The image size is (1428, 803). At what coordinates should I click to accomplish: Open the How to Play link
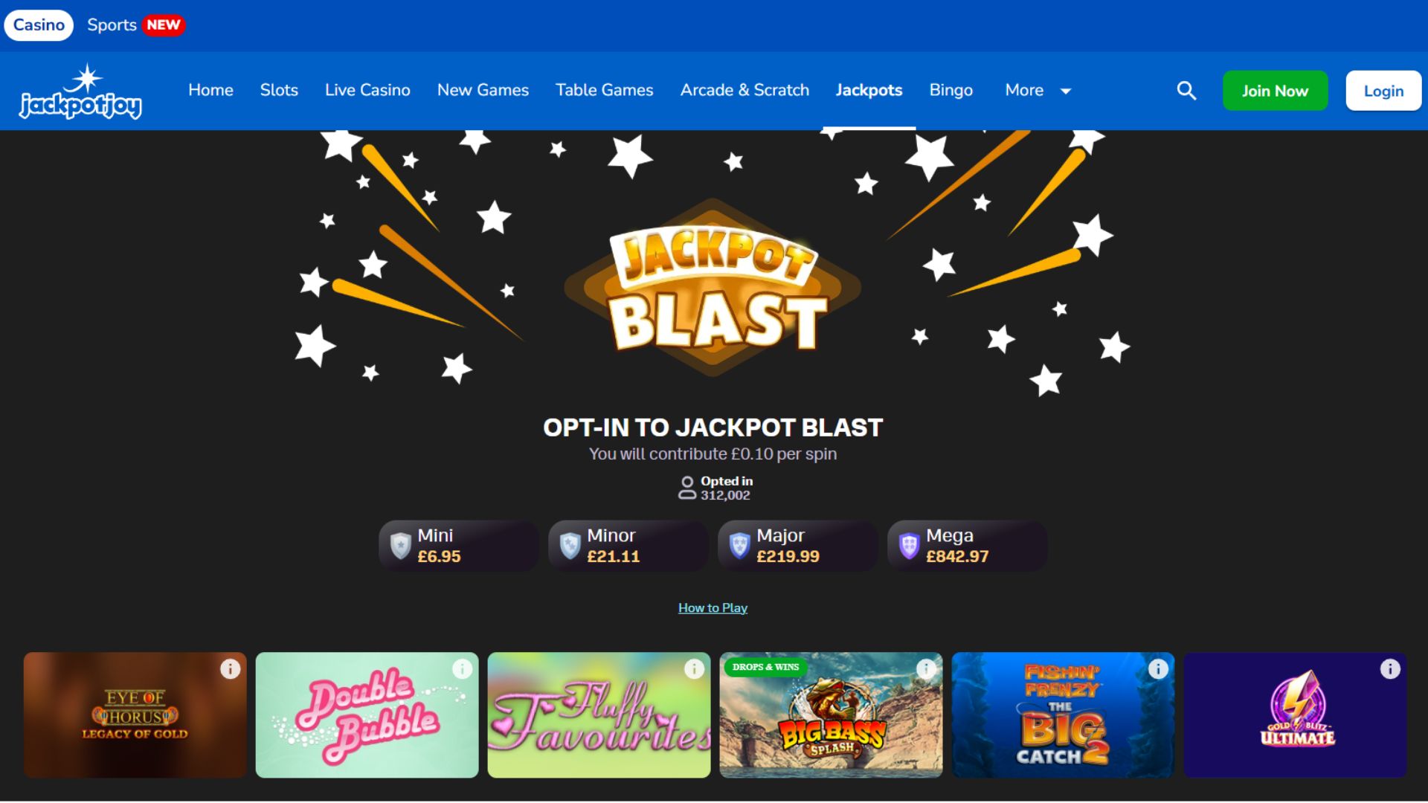[713, 608]
